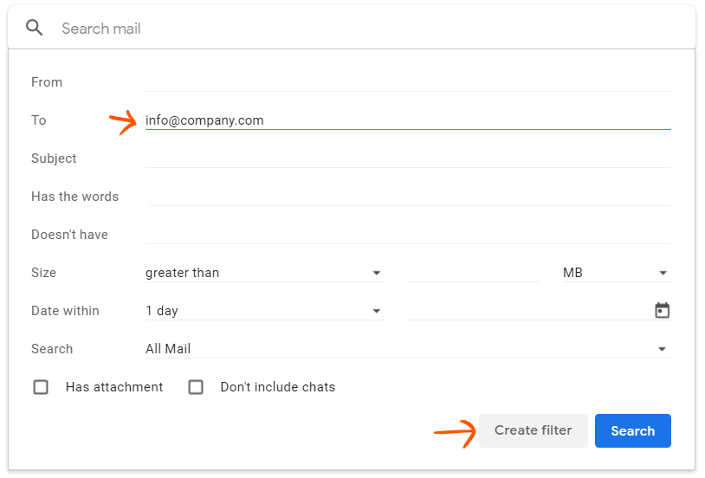Click the magnifying glass search icon

pyautogui.click(x=35, y=28)
